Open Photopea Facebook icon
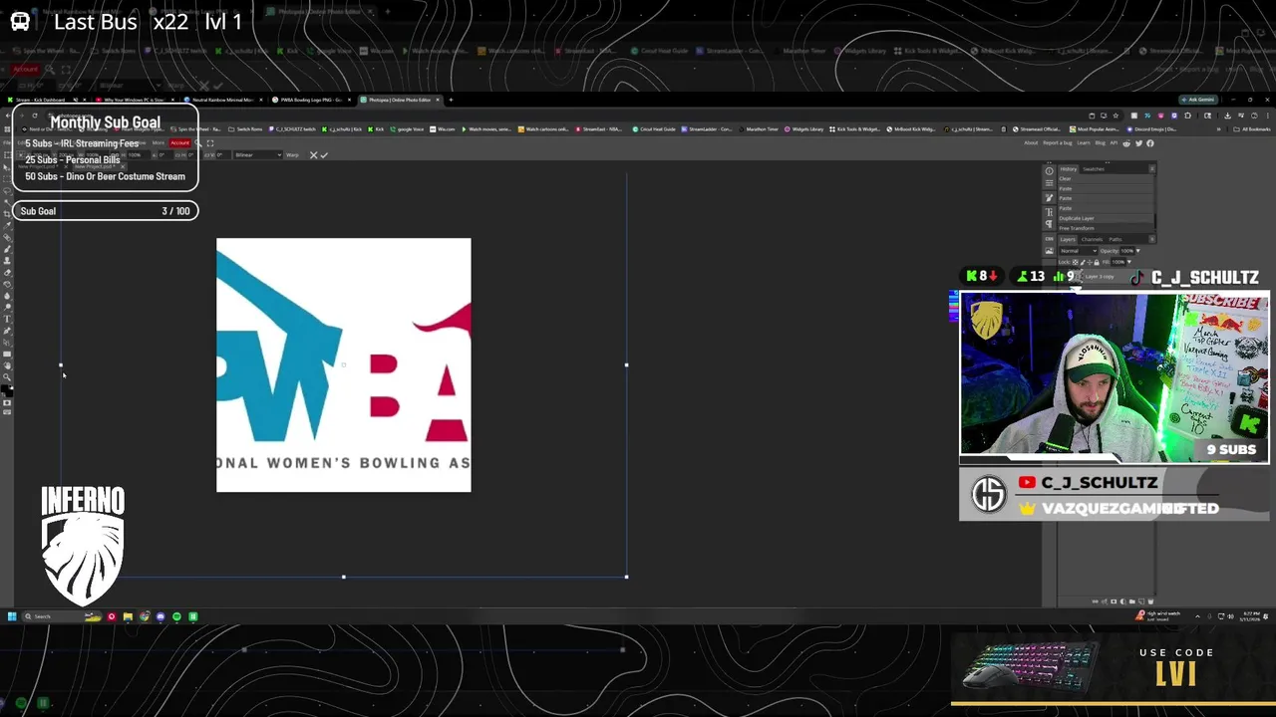This screenshot has width=1276, height=717. 1150,143
